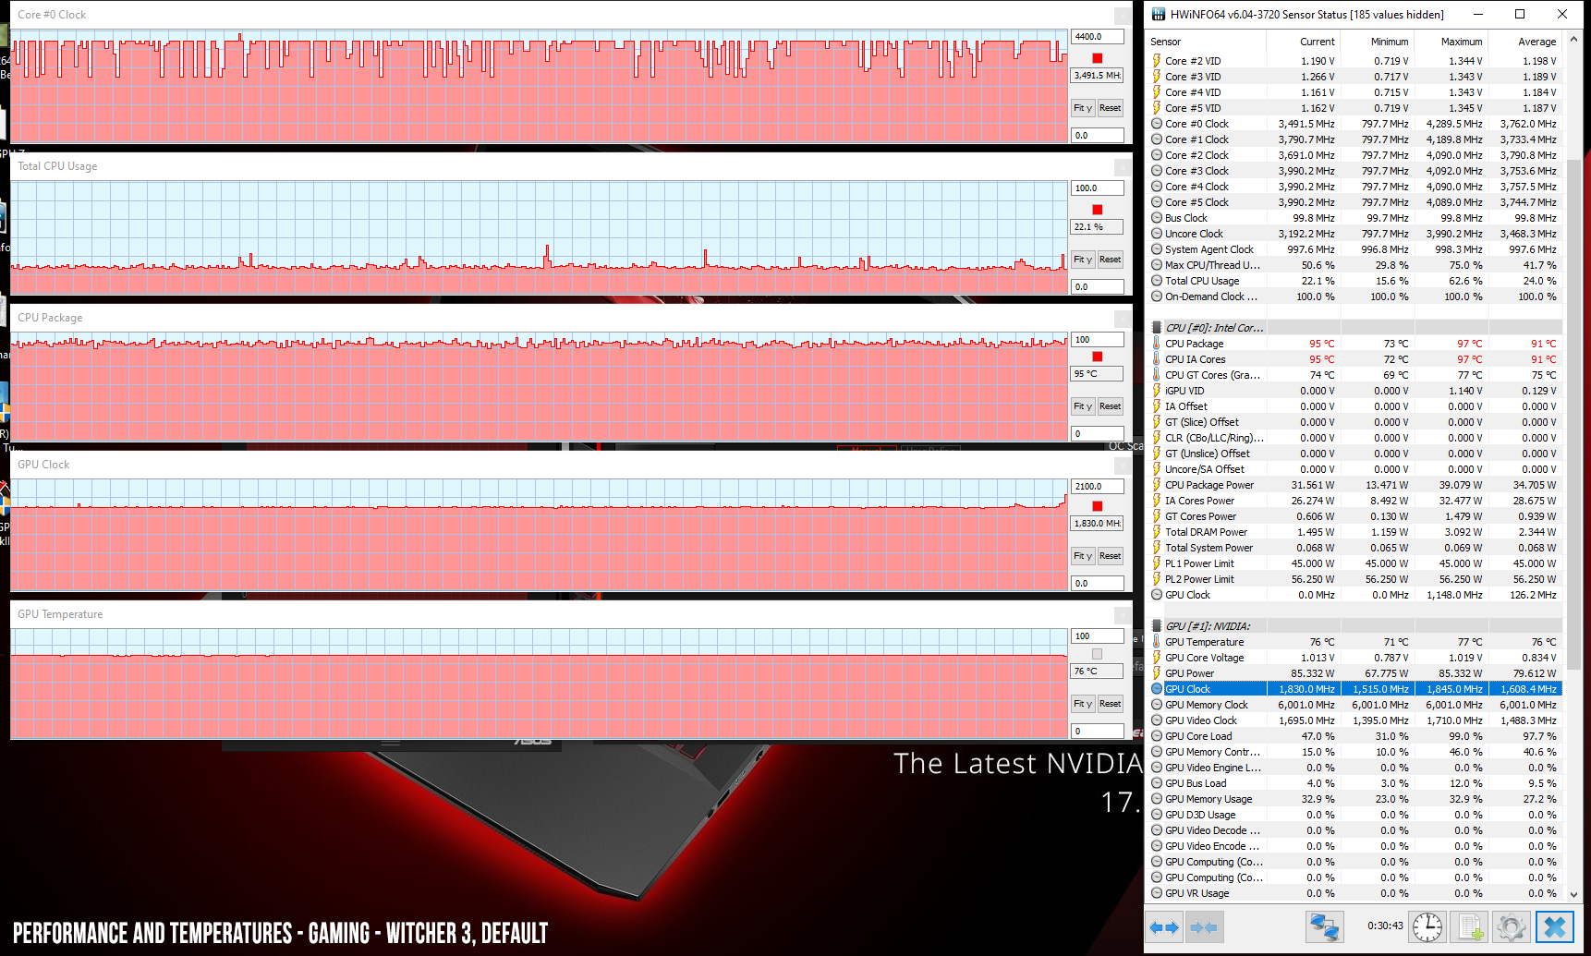
Task: Click circle icon beside GPU VR Usage
Action: [x=1157, y=893]
